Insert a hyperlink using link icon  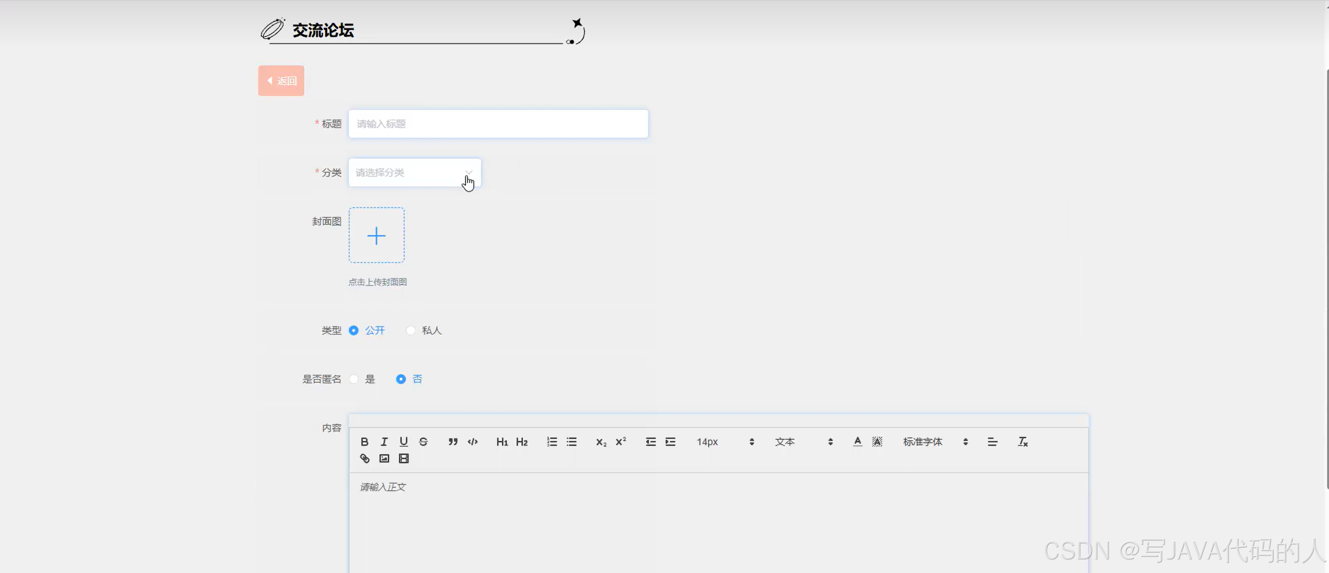point(364,458)
